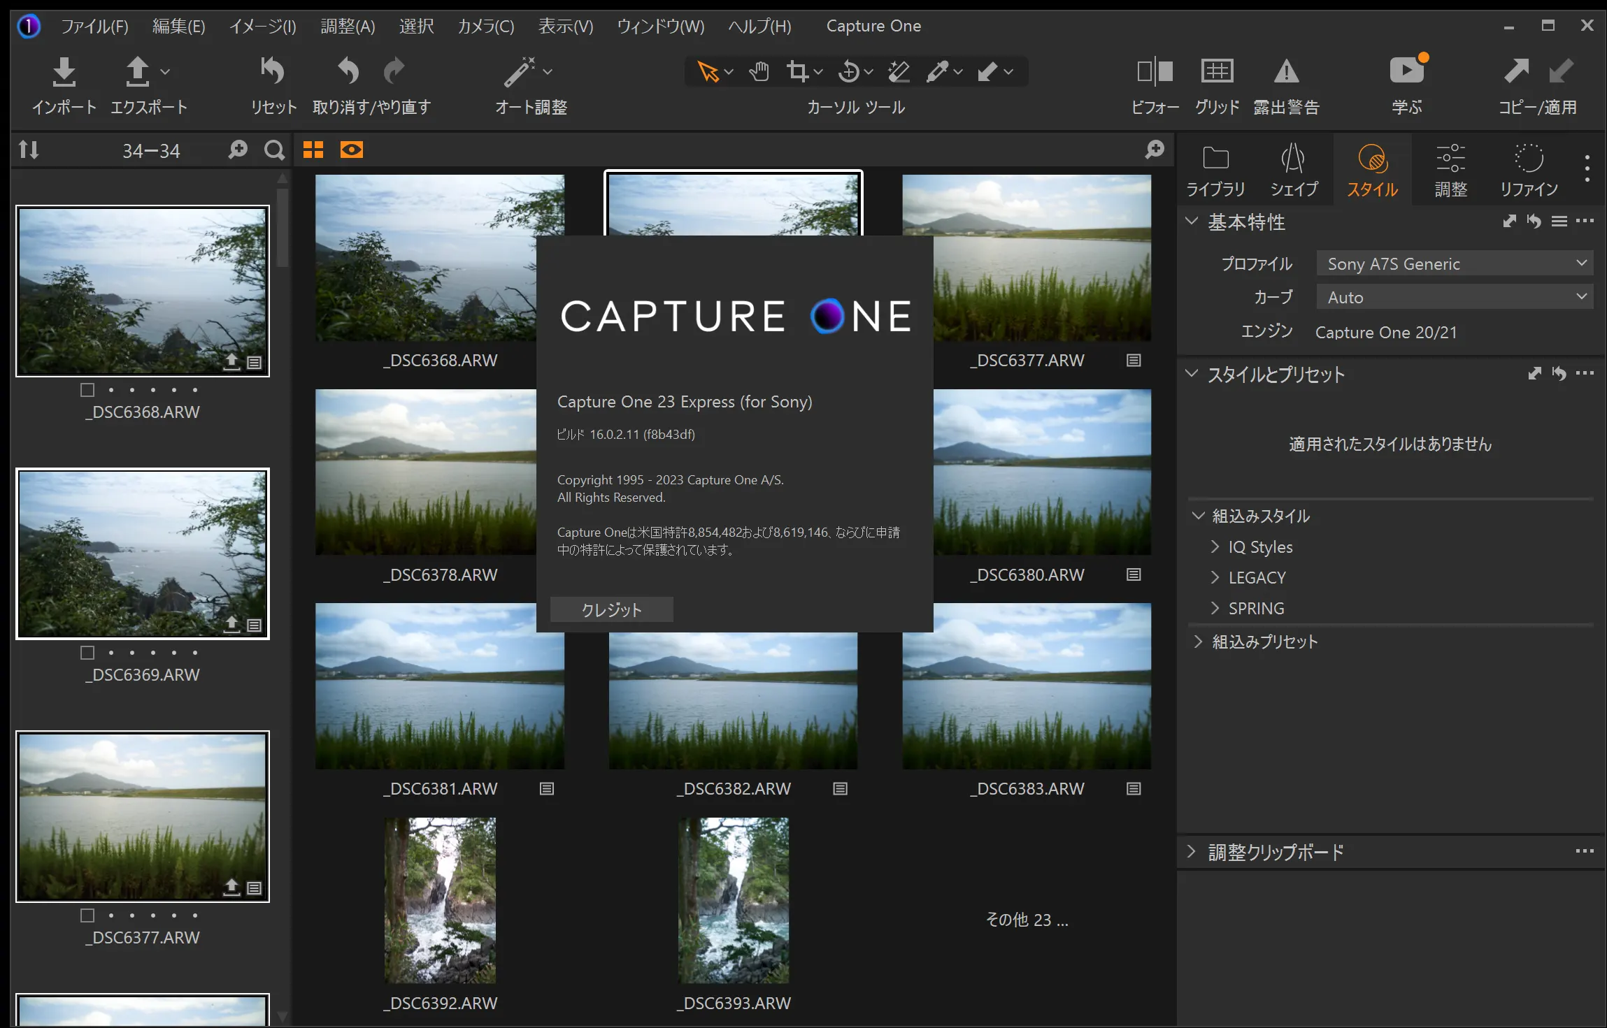Tick the checkbox under _DSC6368.ARW thumbnail
This screenshot has height=1028, width=1607.
click(x=87, y=390)
